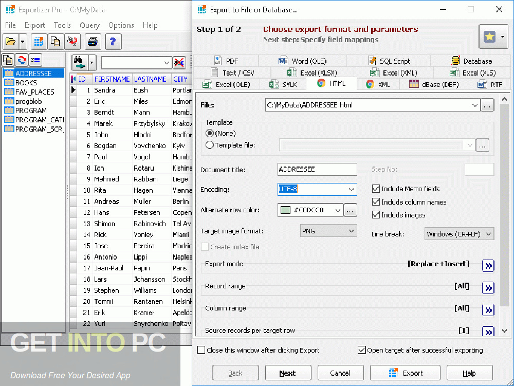Expand Record range options arrow
514x386 pixels.
tap(488, 288)
